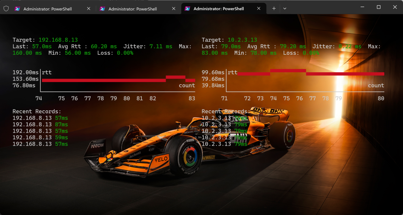Click the PowerShell icon on the third tab

coord(188,9)
